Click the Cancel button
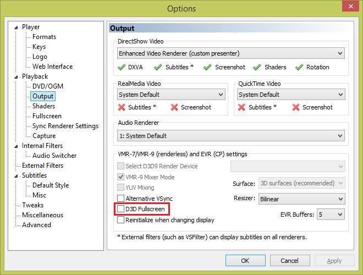This screenshot has width=363, height=275. coord(289,261)
